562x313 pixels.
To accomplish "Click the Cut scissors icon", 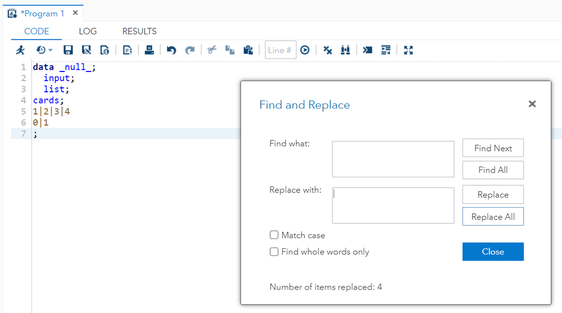I will (212, 50).
